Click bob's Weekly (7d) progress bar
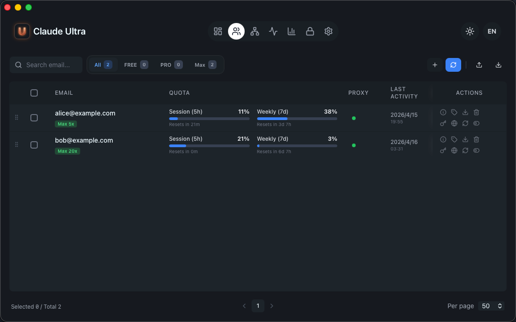 (x=297, y=146)
